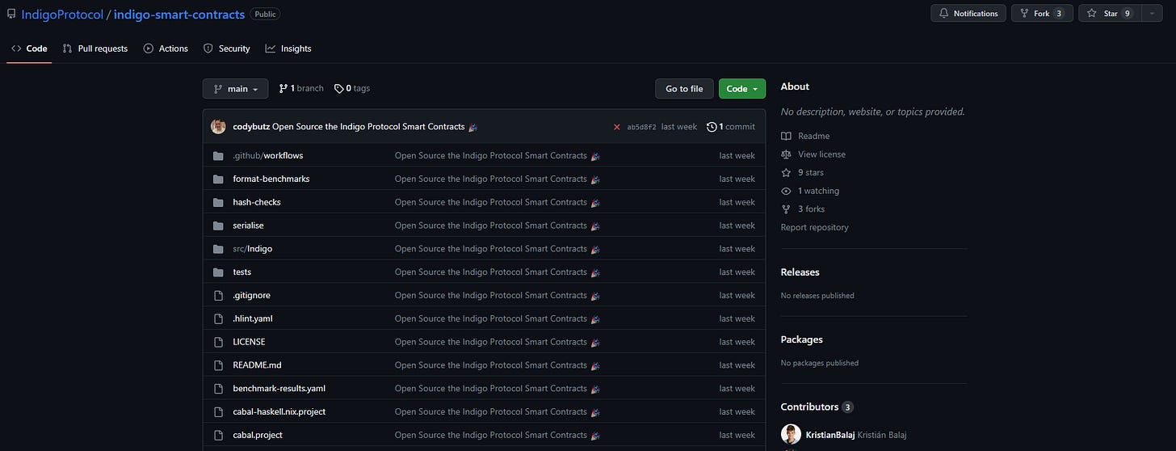Expand the star lists dropdown arrow

(1153, 13)
